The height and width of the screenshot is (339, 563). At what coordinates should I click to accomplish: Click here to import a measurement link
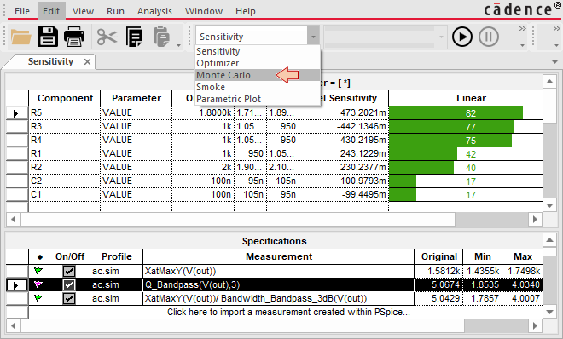[288, 312]
